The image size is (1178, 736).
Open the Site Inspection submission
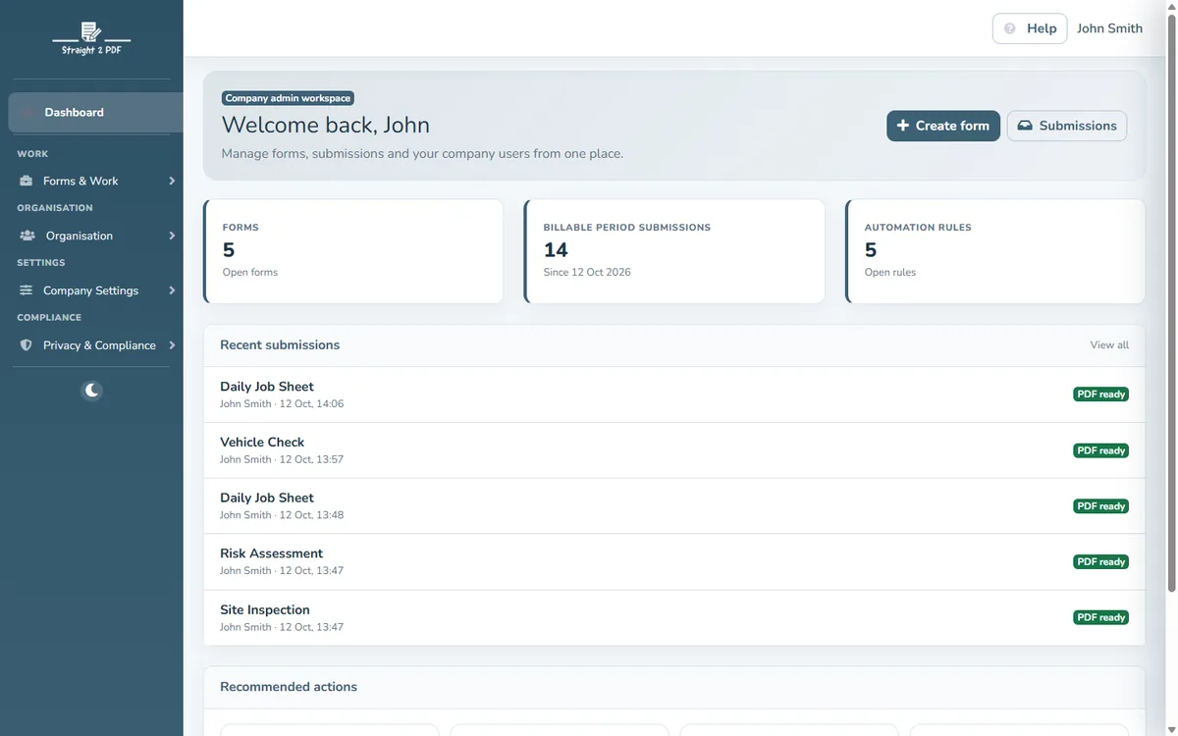674,617
